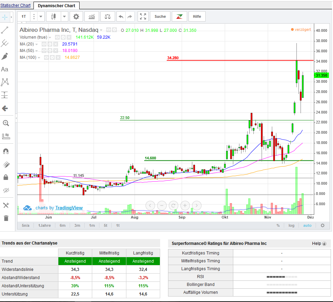
Task: Open the TradingView link
Action: pyautogui.click(x=69, y=208)
